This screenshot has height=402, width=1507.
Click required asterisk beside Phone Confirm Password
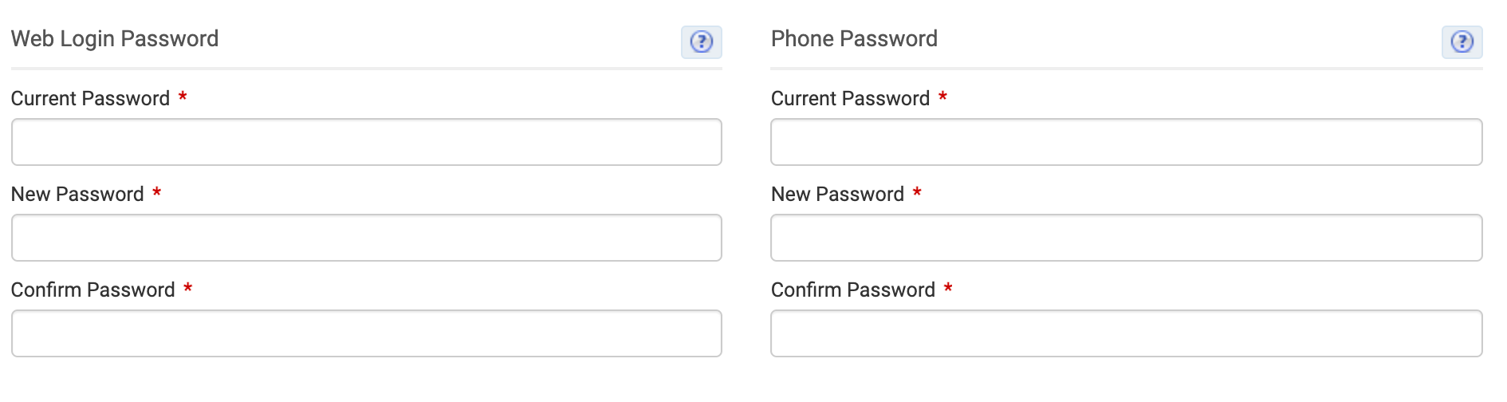[948, 288]
